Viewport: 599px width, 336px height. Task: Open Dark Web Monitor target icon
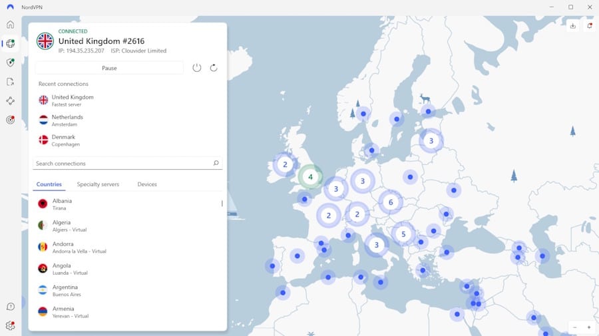click(10, 120)
